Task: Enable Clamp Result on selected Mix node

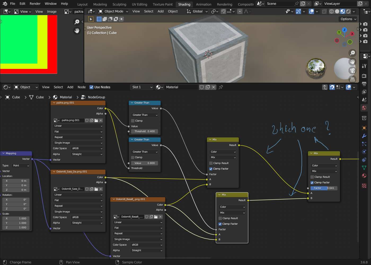Action: pyautogui.click(x=220, y=218)
